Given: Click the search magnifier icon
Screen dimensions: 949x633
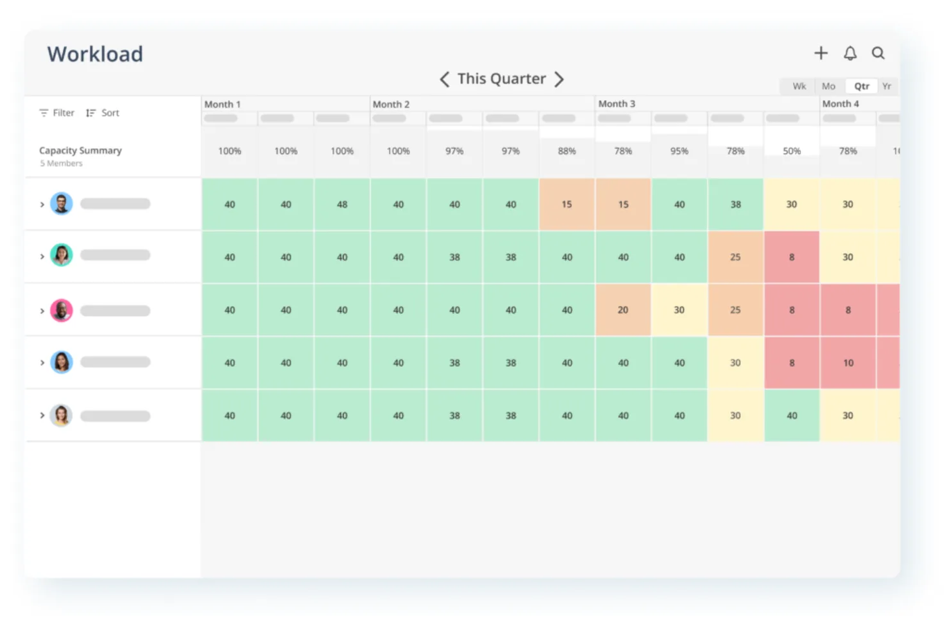Looking at the screenshot, I should click(878, 53).
